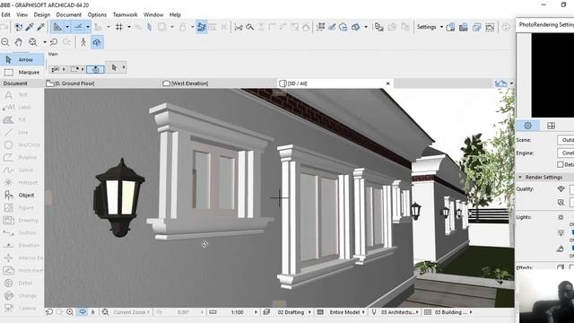Screen dimensions: 574x323
Task: Activate the Pan hand tool
Action: pos(18,42)
